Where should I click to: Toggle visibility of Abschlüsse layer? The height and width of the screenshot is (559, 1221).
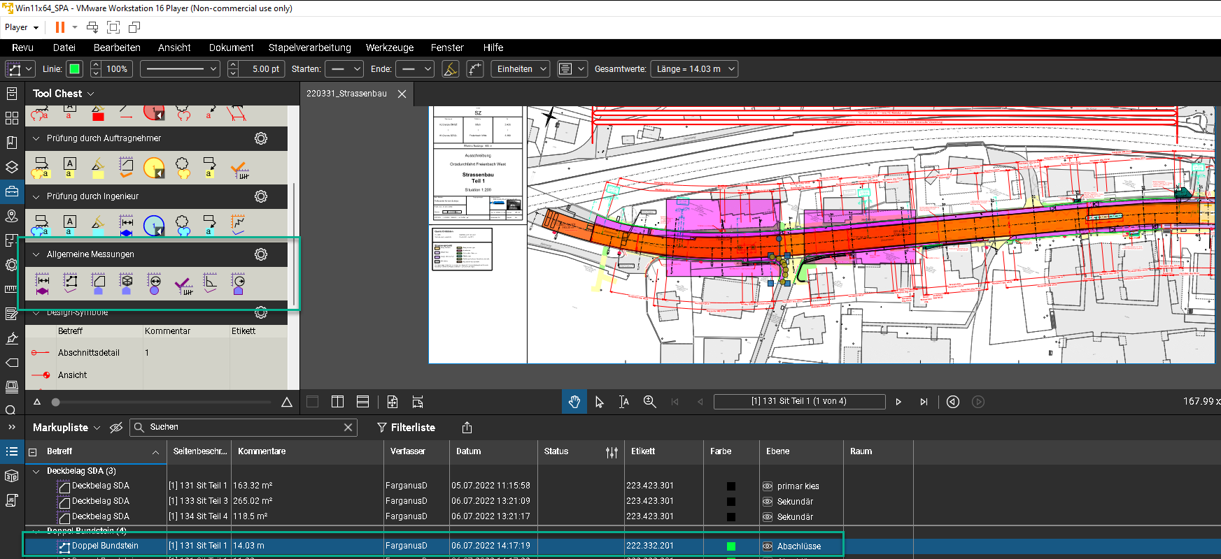click(x=768, y=546)
